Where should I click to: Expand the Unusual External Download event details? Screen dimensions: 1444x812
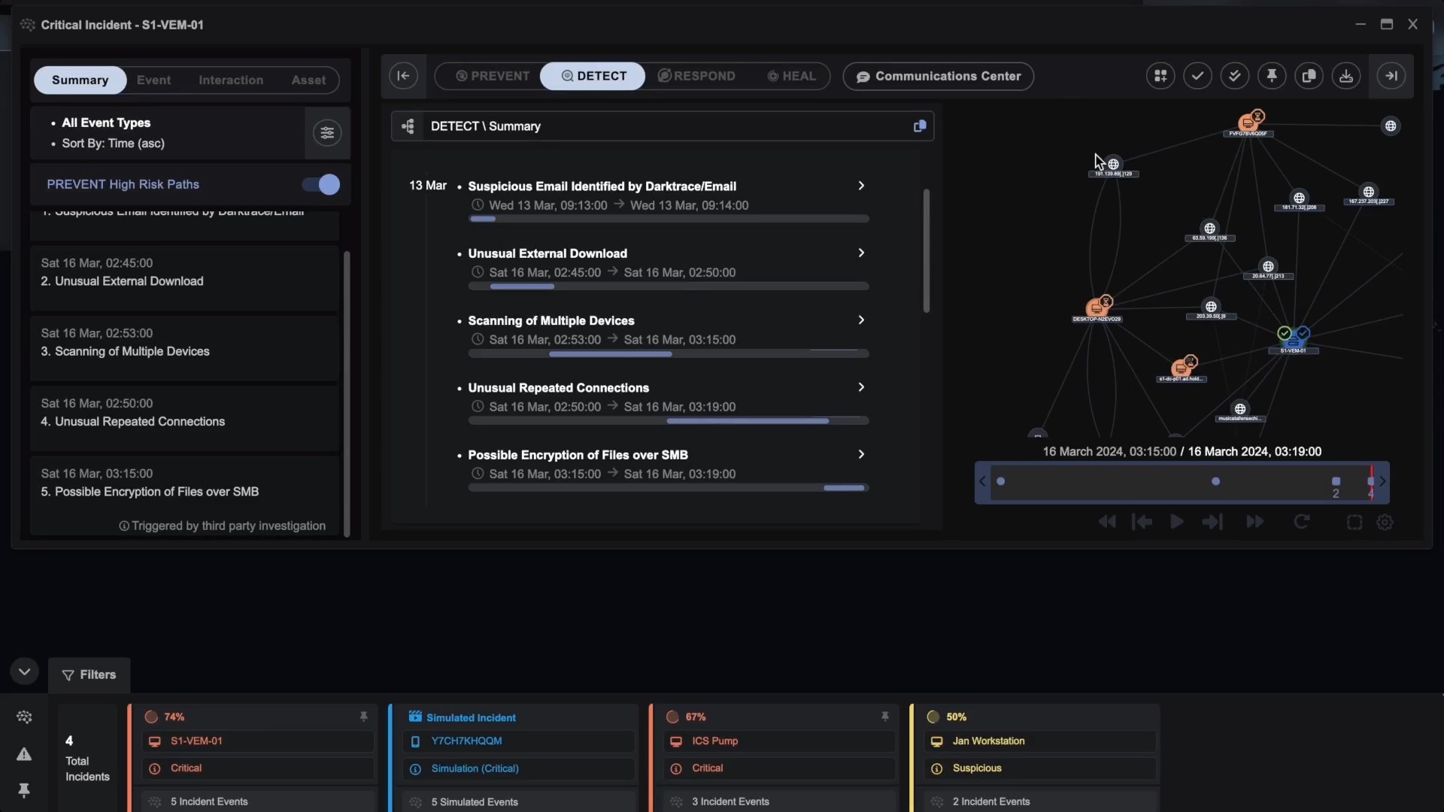[861, 253]
